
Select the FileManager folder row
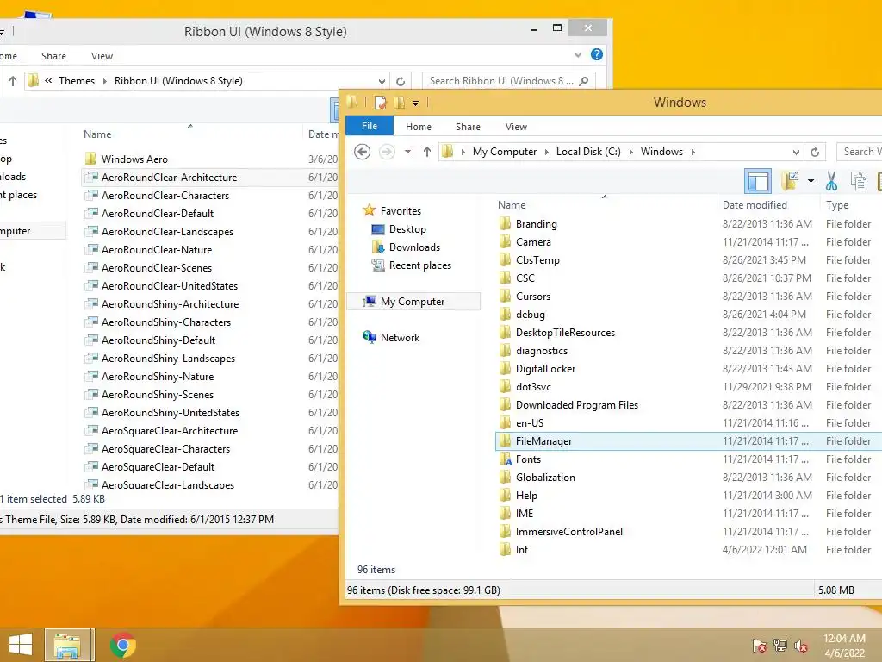click(688, 441)
